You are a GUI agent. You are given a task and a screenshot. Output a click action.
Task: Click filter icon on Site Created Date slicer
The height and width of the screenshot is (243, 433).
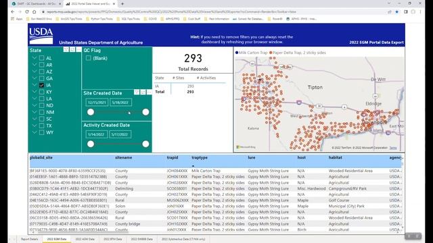pyautogui.click(x=137, y=92)
